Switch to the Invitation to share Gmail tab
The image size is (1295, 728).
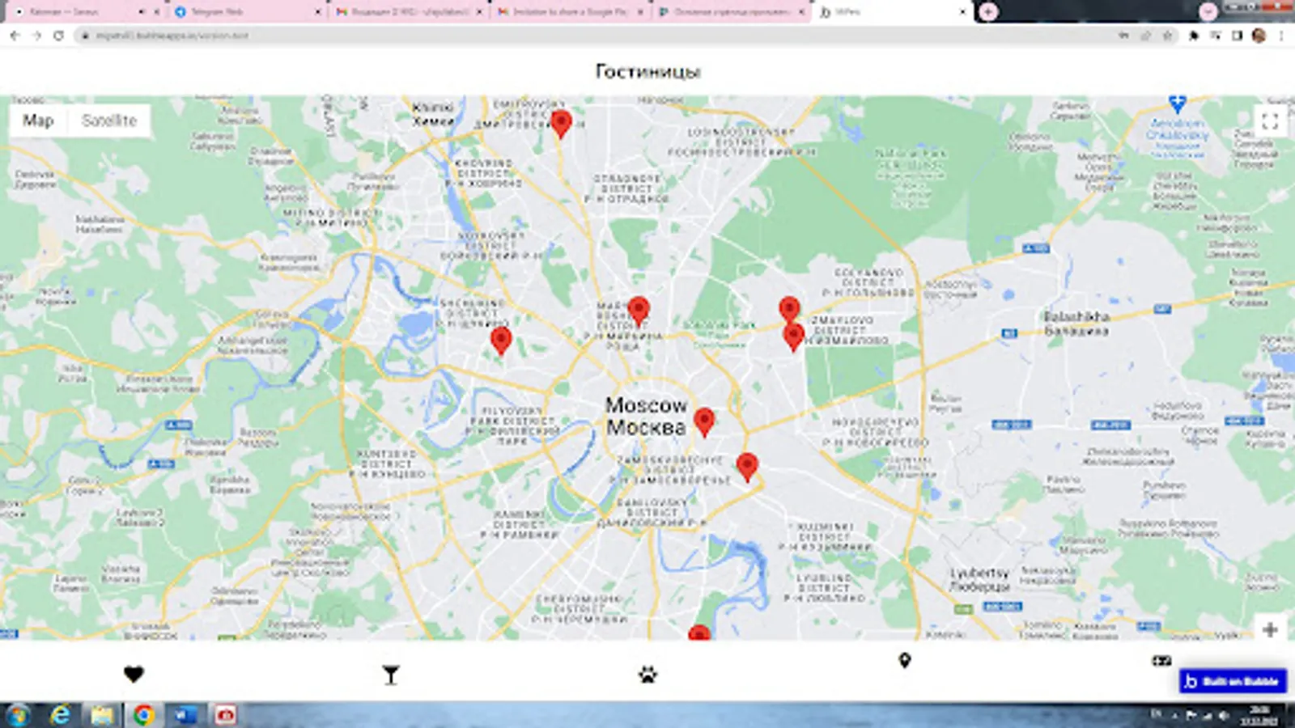[569, 12]
